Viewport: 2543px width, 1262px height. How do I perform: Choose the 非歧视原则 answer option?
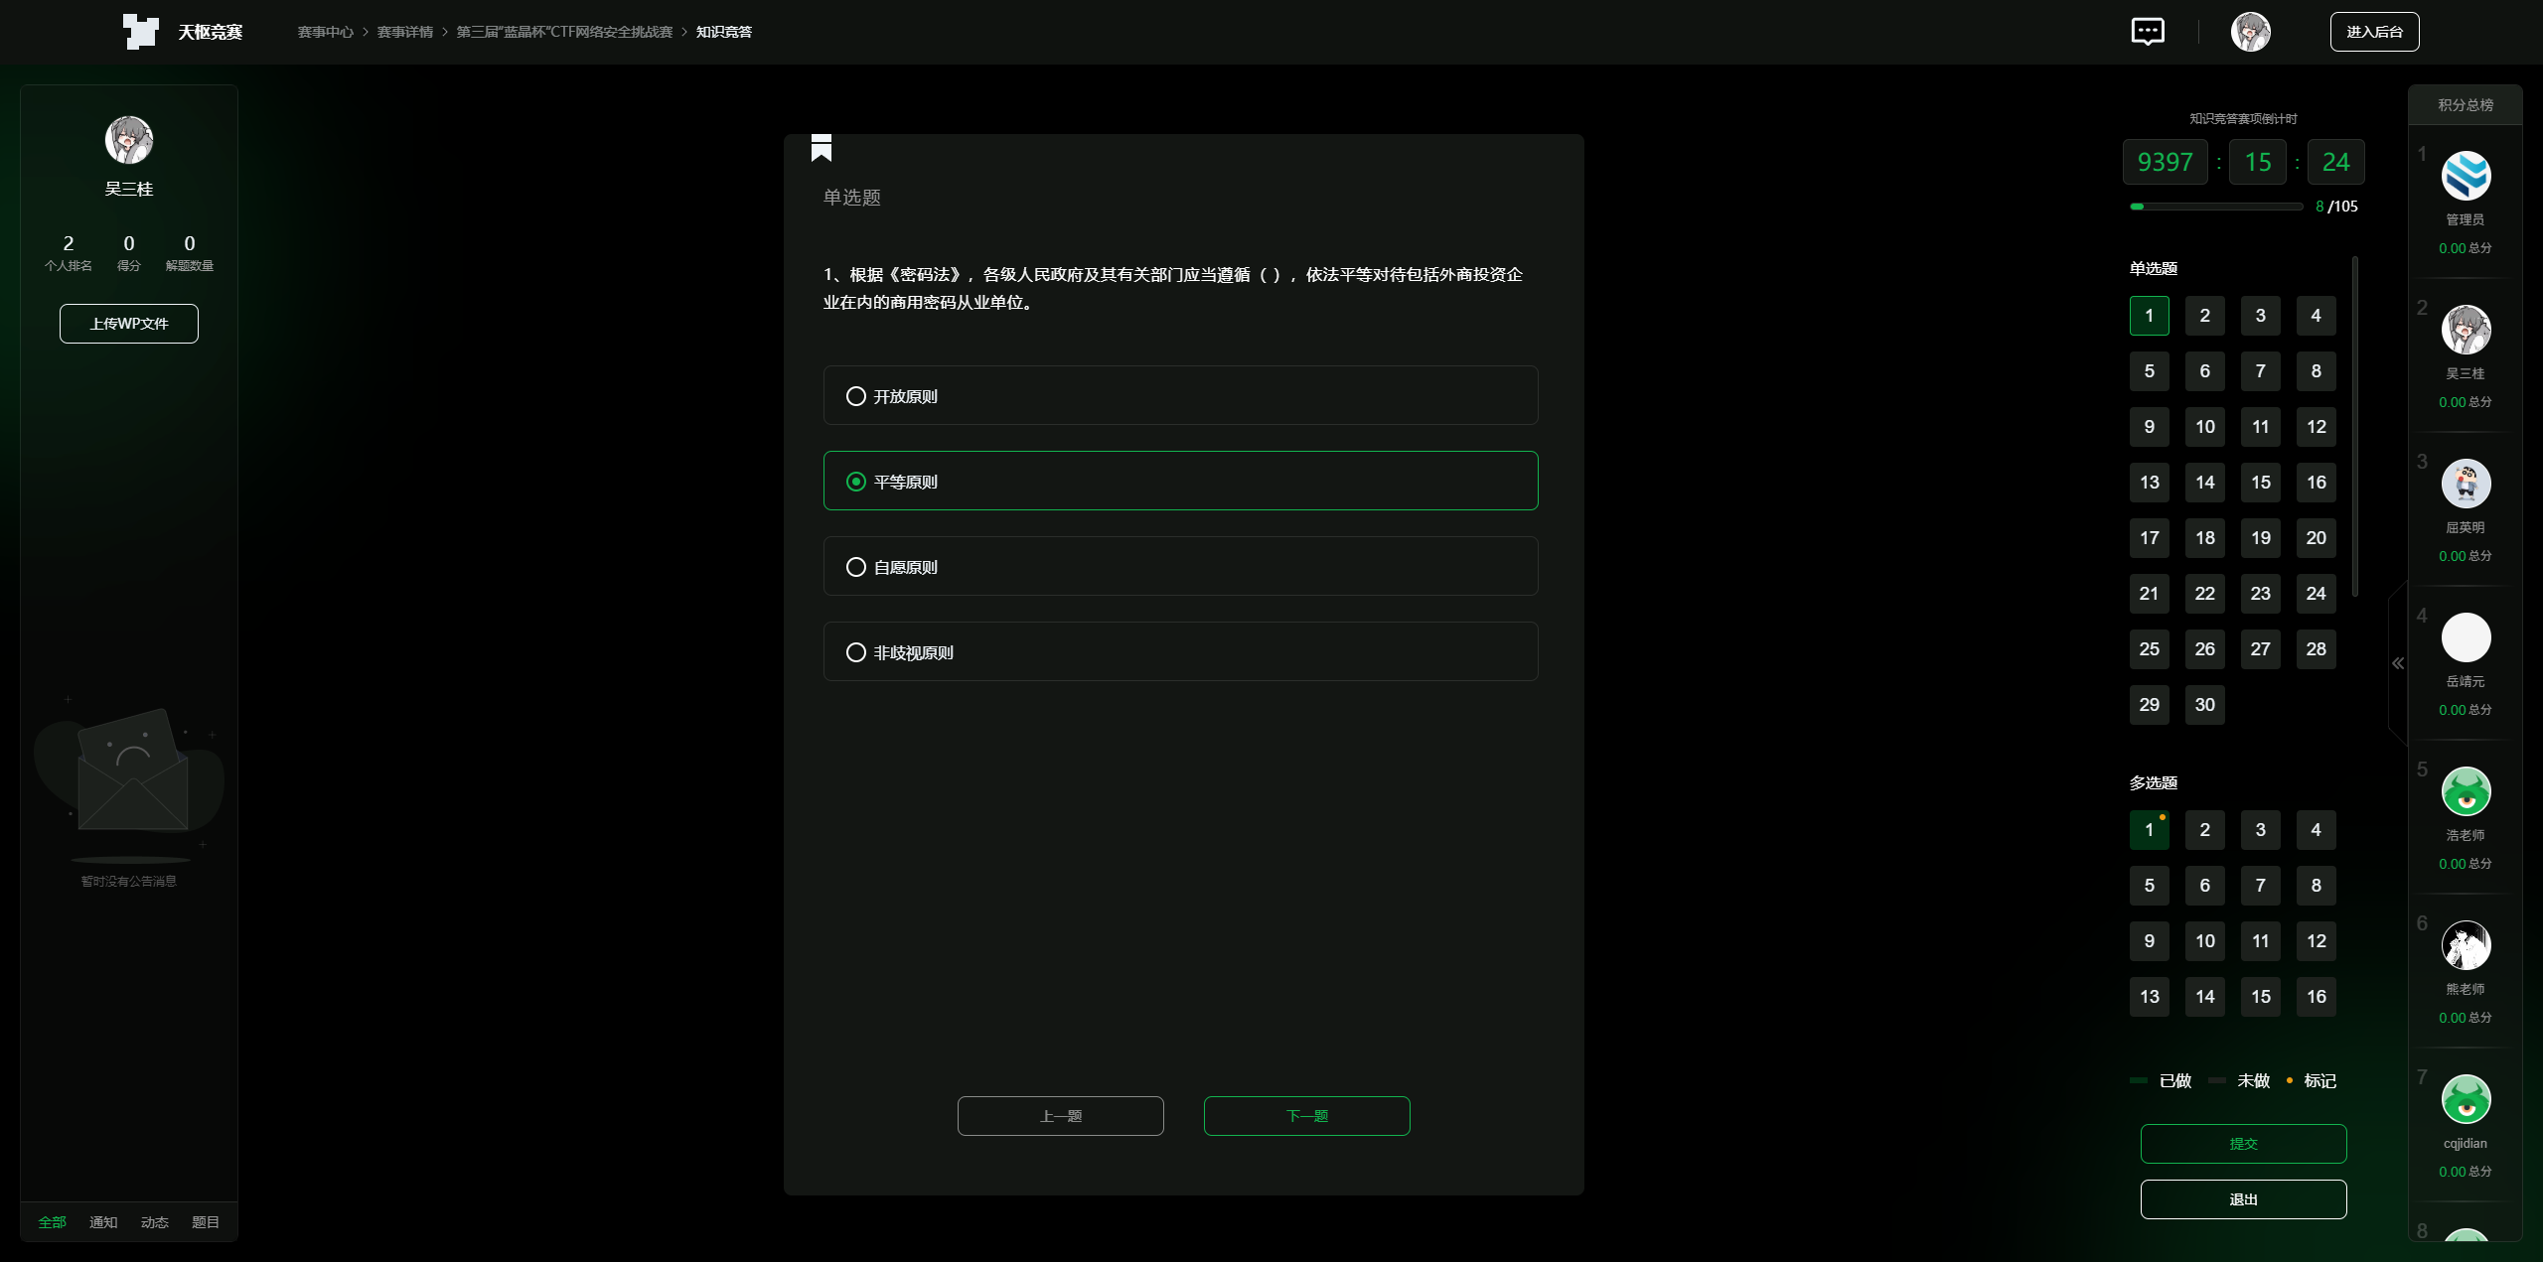pos(855,652)
